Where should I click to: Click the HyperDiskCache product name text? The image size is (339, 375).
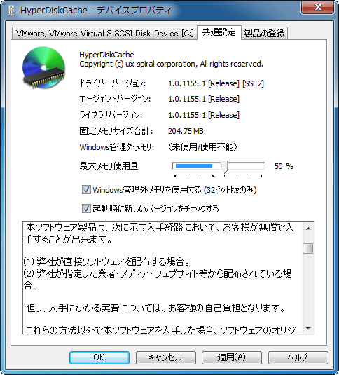tap(106, 55)
